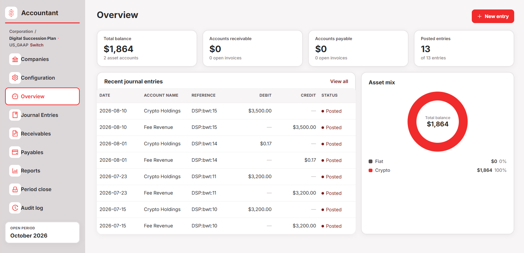
Task: View the Audit log
Action: 42,208
